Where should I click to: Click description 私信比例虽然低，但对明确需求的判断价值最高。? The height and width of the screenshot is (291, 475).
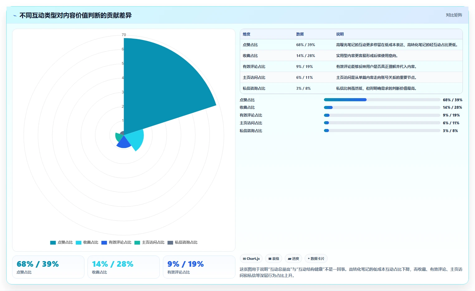[x=376, y=88]
